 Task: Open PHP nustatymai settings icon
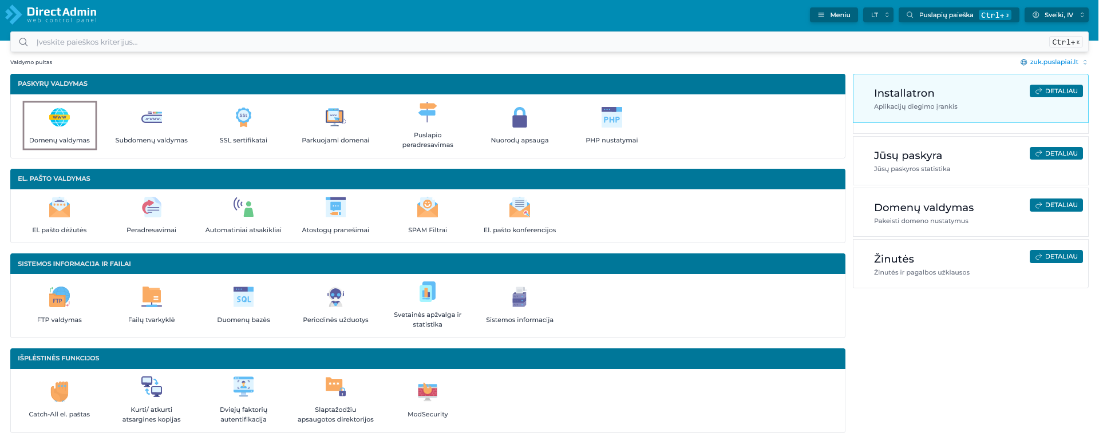click(611, 118)
